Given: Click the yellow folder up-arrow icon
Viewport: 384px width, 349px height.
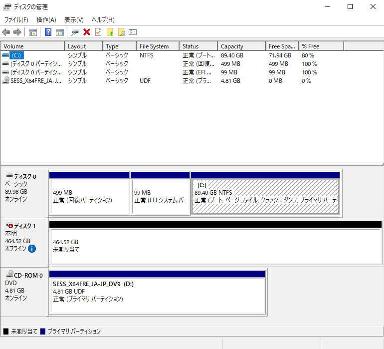Looking at the screenshot, I should (x=110, y=32).
